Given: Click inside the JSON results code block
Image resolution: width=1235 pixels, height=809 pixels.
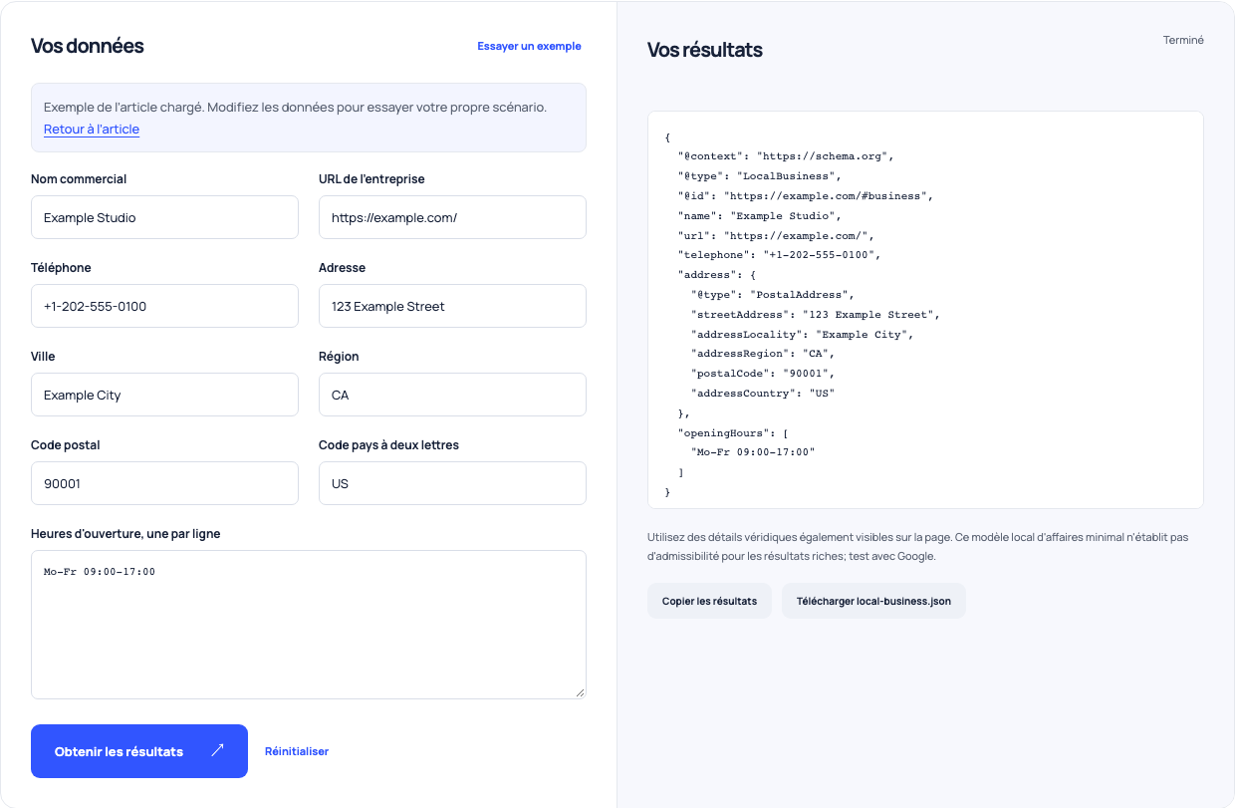Looking at the screenshot, I should coord(925,310).
